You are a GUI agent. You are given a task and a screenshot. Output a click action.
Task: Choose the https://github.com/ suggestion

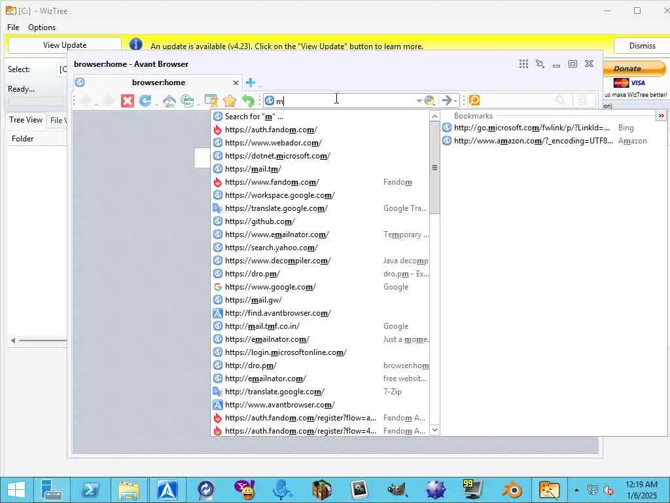[321, 221]
